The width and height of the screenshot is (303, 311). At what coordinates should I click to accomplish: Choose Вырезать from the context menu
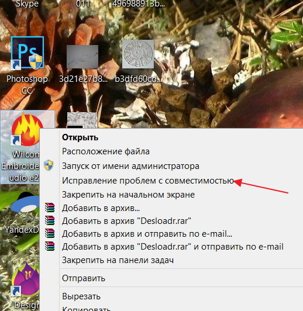tap(81, 296)
